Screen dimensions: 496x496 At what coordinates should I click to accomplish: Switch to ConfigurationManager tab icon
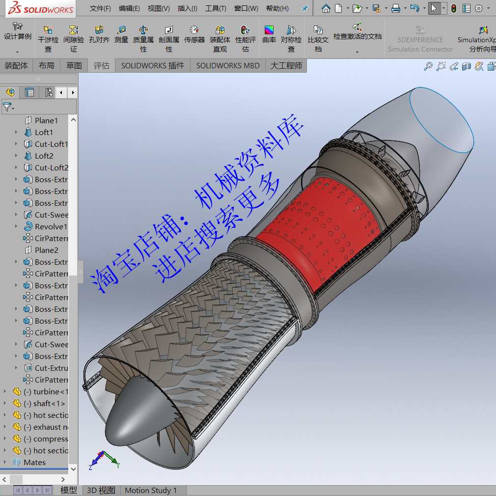click(49, 92)
